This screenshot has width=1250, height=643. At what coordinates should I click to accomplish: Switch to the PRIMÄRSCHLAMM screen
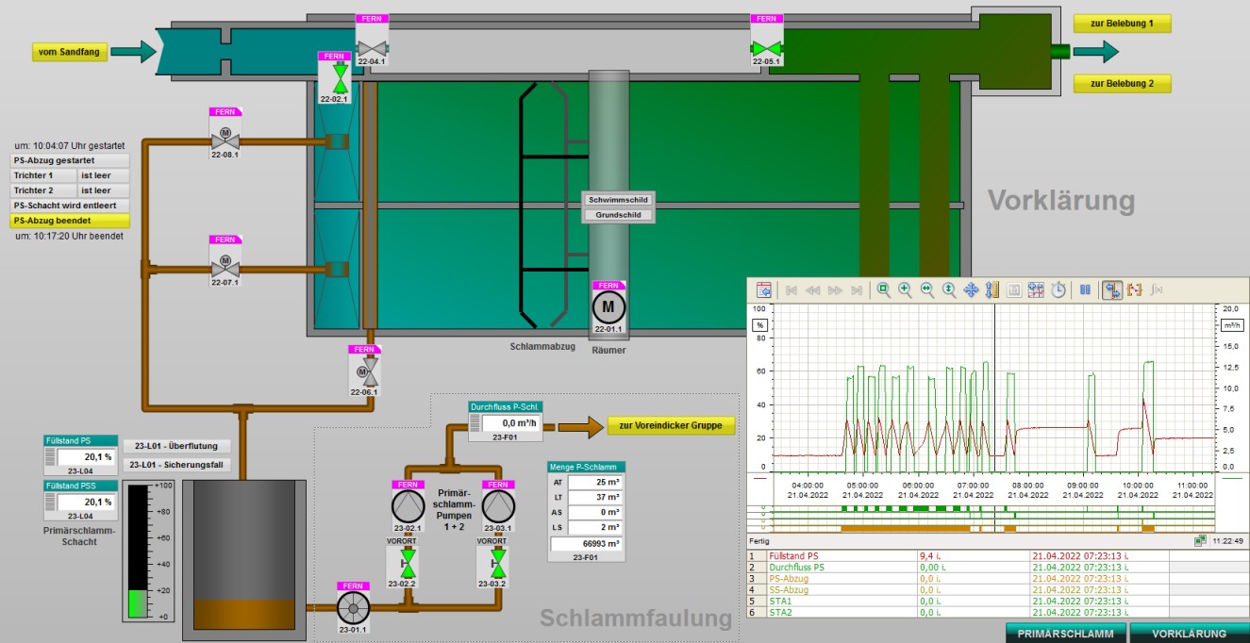1064,634
